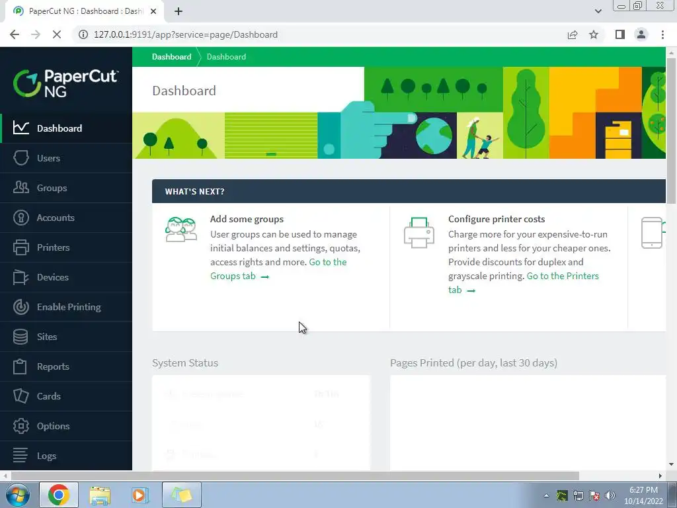Click the user groups icon beside Add some groups
Image resolution: width=677 pixels, height=508 pixels.
tap(181, 230)
